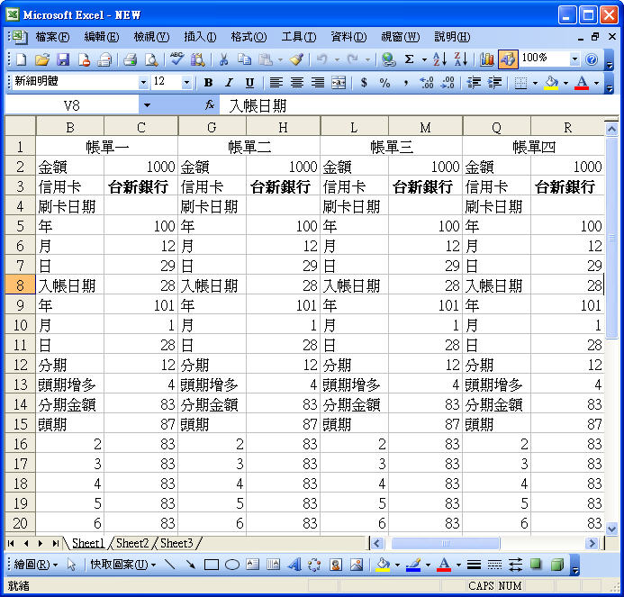Open the zoom 100% dropdown
624x597 pixels.
[x=574, y=59]
